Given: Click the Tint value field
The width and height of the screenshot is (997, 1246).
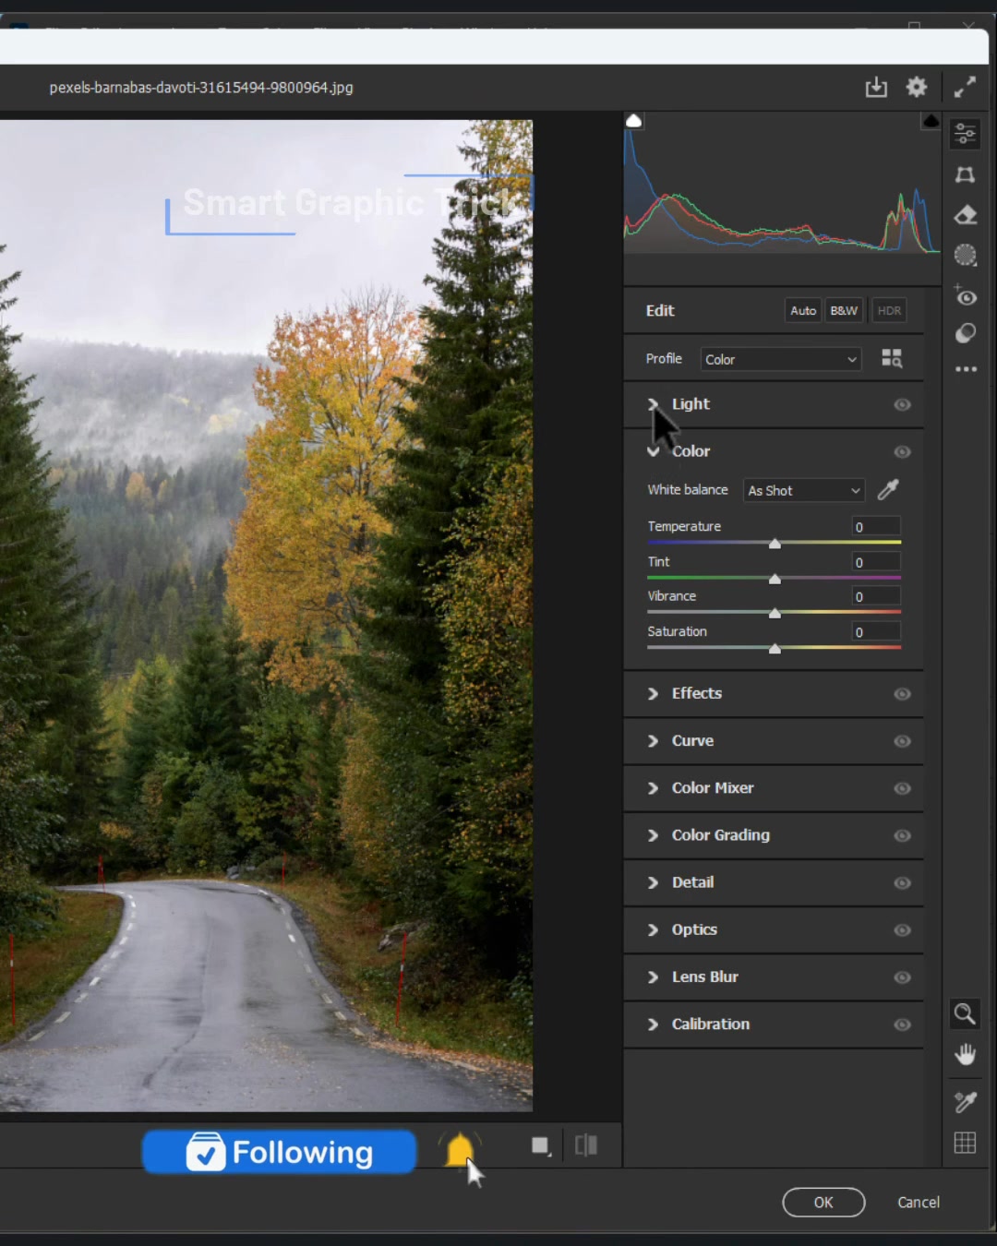Looking at the screenshot, I should 876,562.
